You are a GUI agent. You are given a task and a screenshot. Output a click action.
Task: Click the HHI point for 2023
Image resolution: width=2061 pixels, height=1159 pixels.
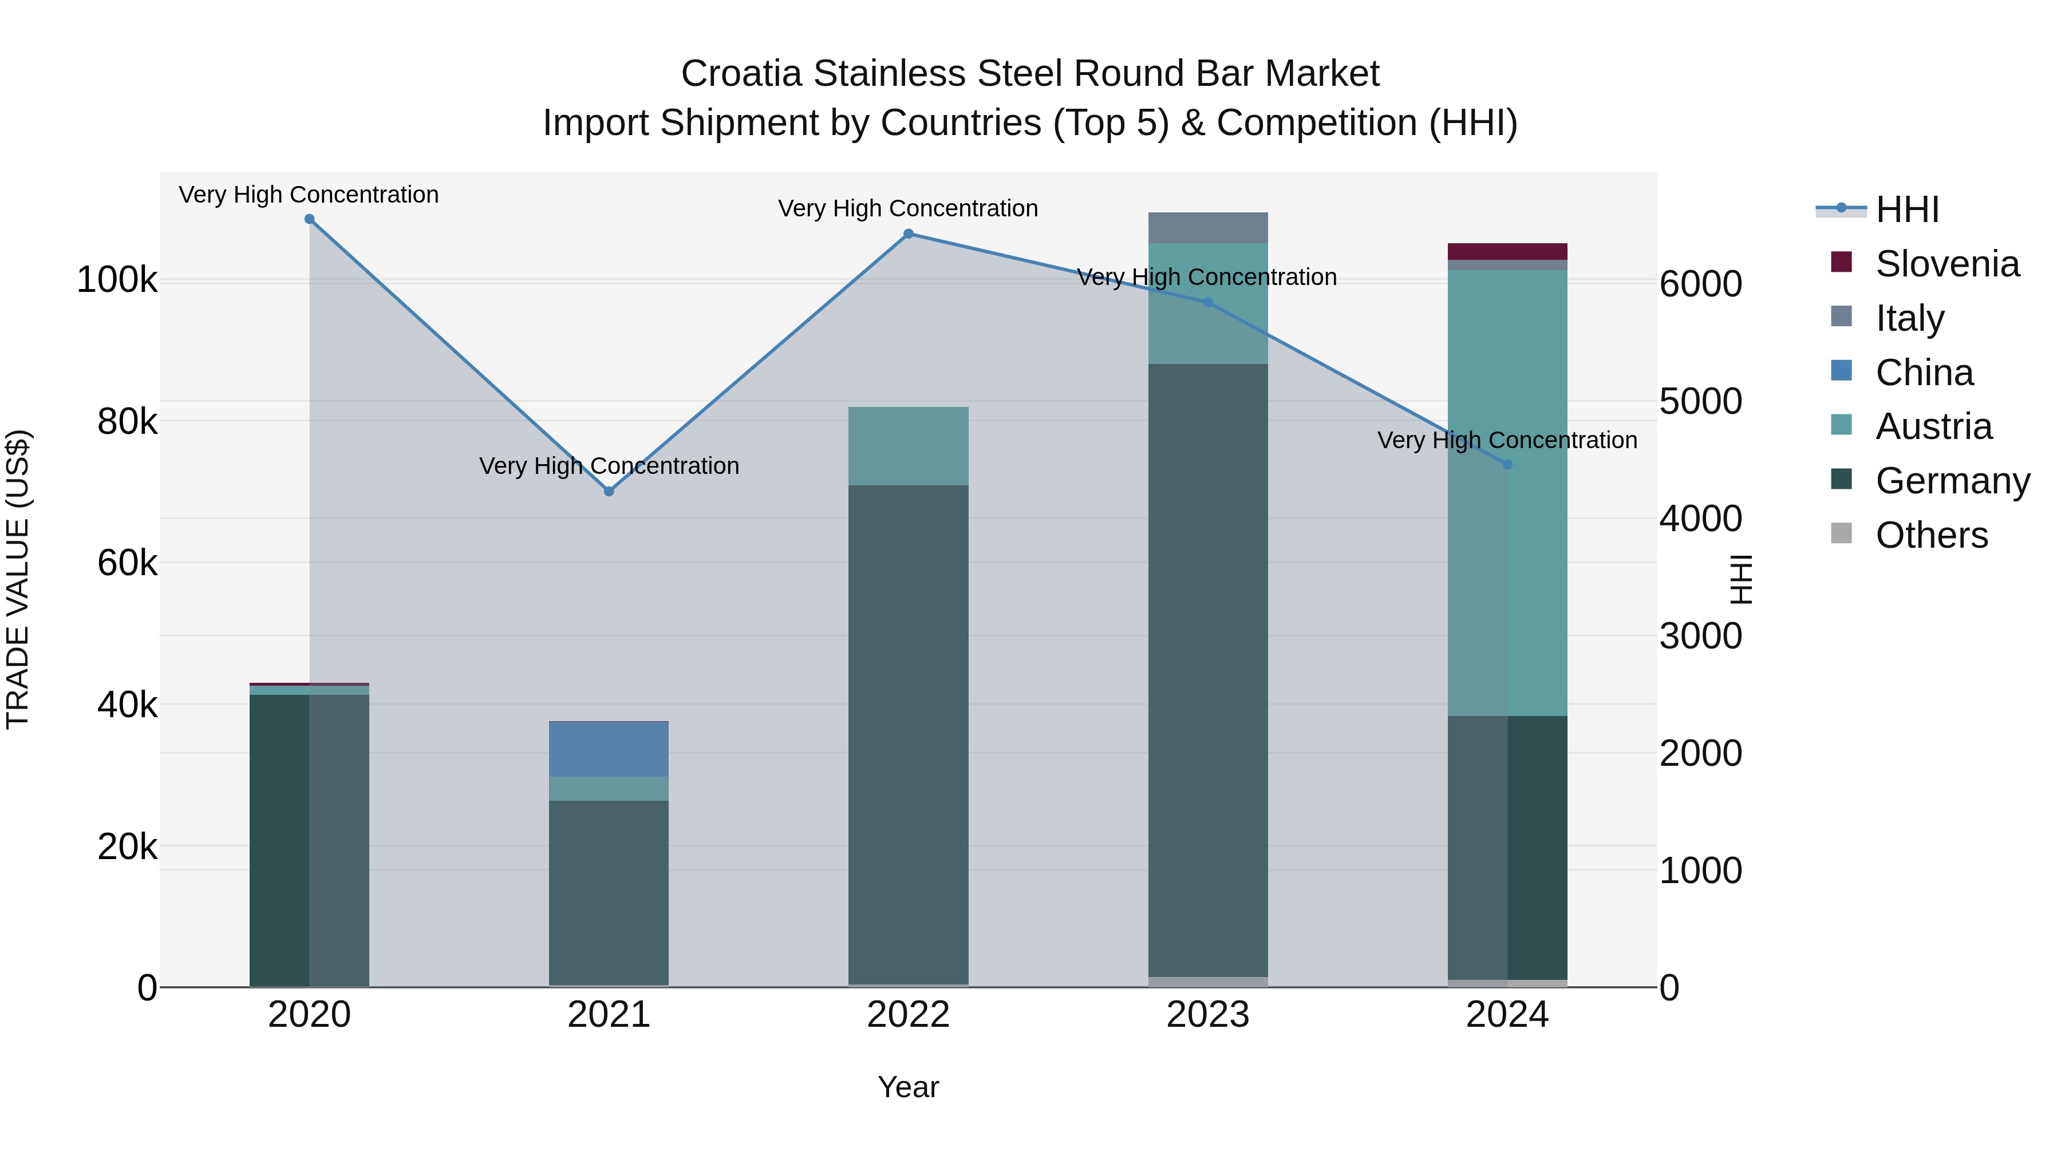[x=1208, y=302]
